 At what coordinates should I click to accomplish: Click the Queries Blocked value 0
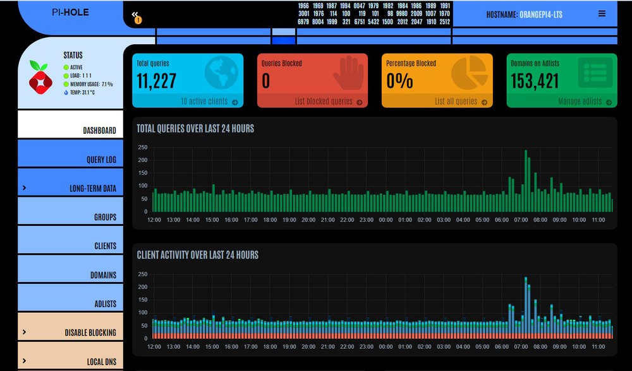(265, 81)
